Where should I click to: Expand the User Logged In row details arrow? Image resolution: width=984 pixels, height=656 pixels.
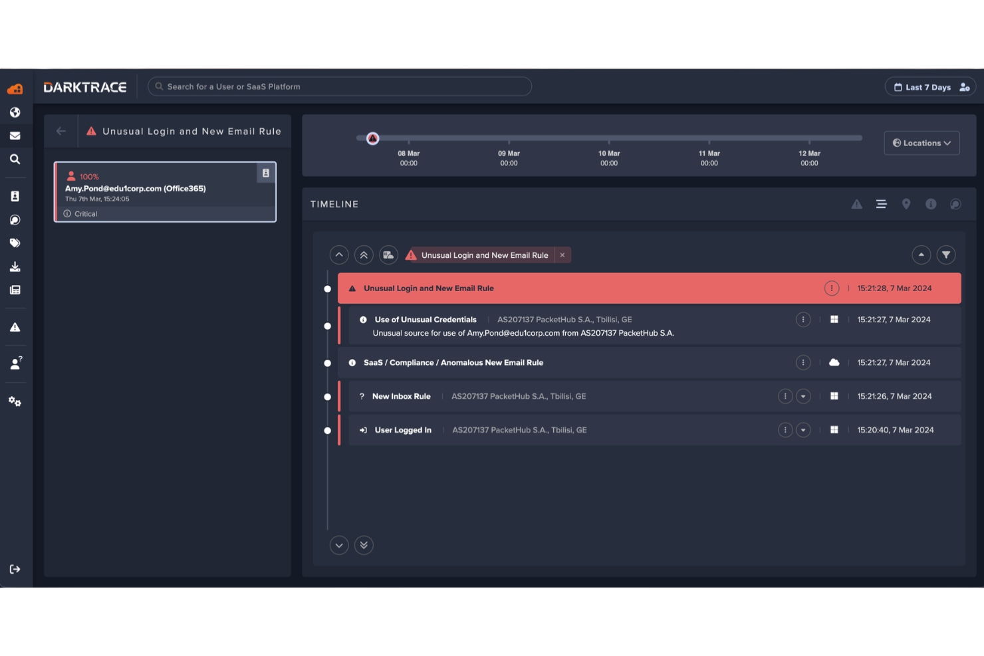tap(803, 430)
